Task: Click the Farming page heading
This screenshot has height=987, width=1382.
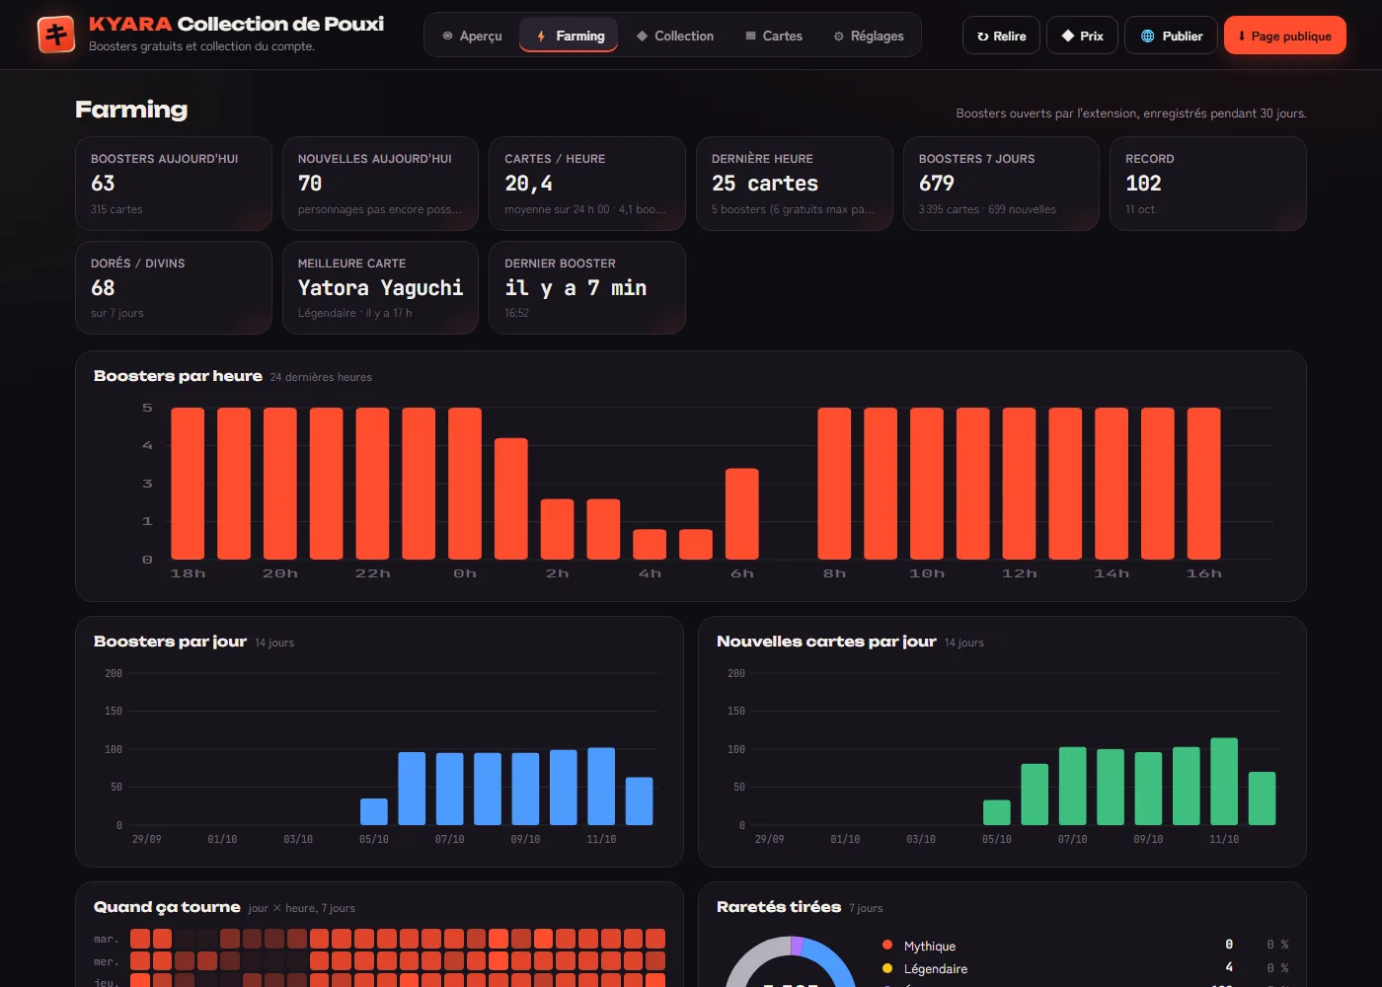Action: pyautogui.click(x=131, y=110)
